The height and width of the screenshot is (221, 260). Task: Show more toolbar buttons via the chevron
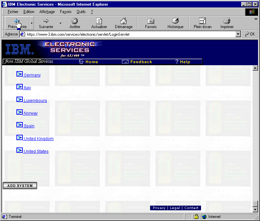click(x=256, y=19)
